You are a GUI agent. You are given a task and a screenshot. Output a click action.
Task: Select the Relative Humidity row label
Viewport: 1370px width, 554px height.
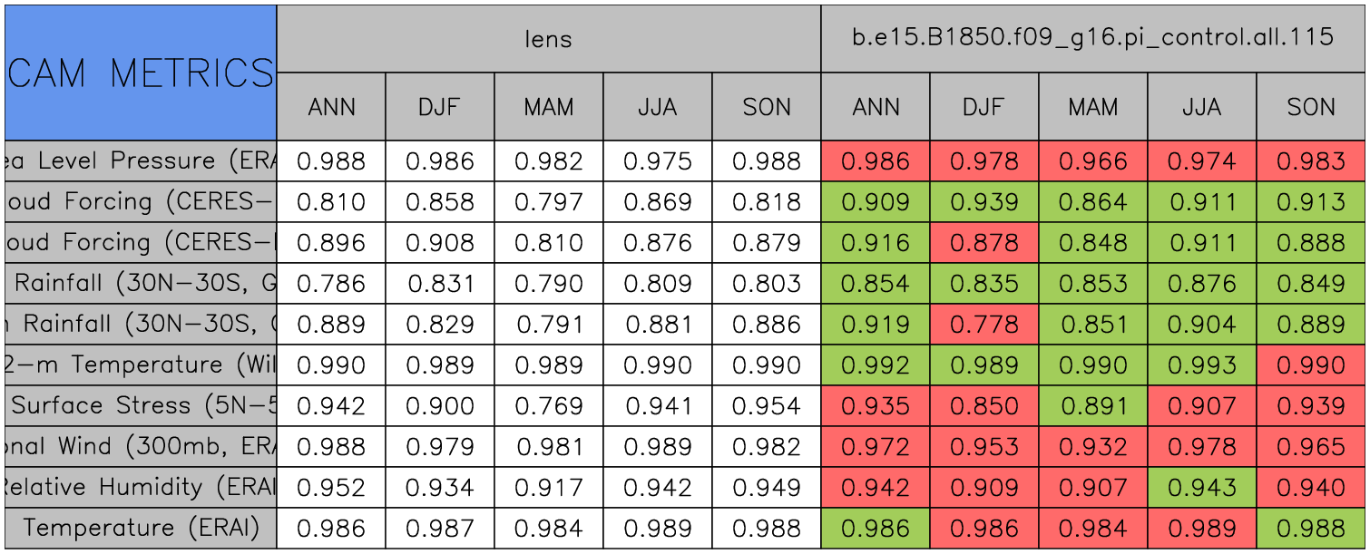pyautogui.click(x=141, y=488)
